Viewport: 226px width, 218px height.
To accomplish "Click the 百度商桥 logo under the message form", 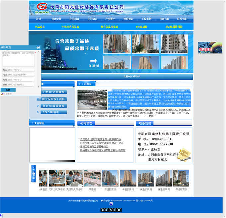I will point(6,94).
